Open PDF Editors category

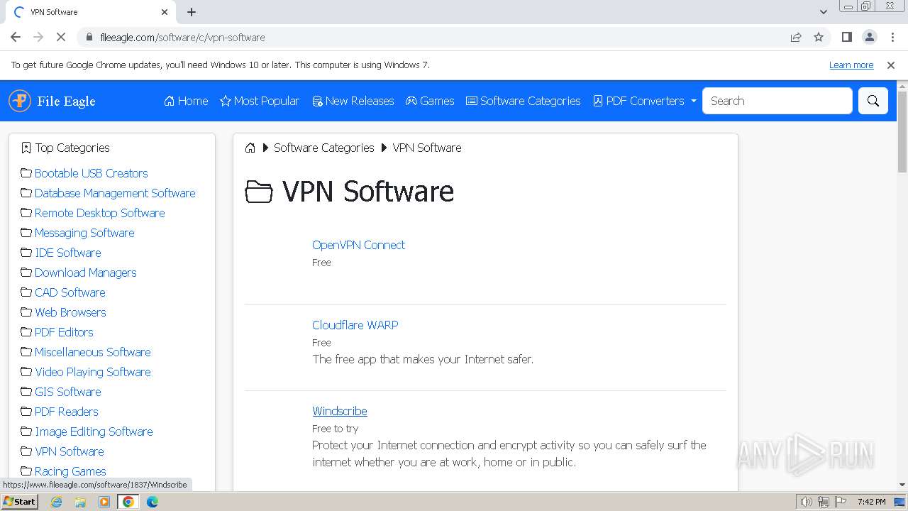pos(64,332)
